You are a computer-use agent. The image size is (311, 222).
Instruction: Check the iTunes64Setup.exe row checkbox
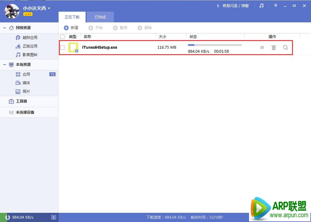[x=62, y=47]
